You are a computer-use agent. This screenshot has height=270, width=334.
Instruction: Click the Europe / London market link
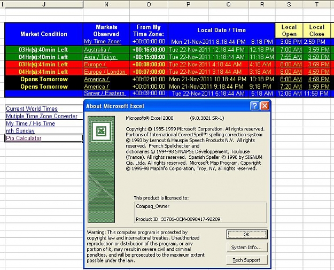click(x=105, y=72)
